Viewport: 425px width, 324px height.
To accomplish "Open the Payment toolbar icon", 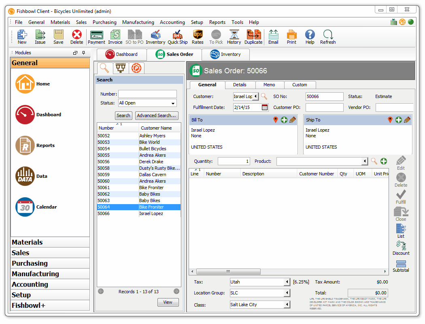I will pyautogui.click(x=96, y=37).
